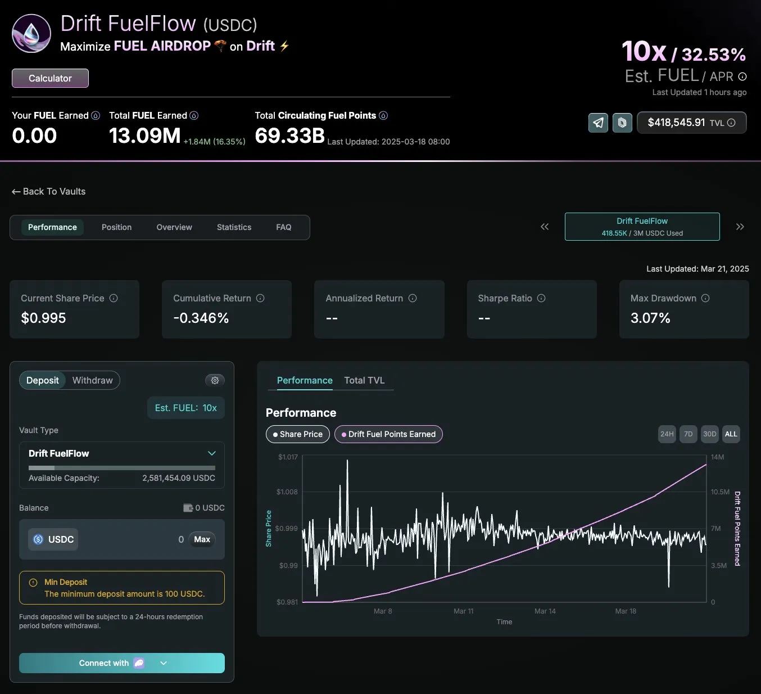Open deposit settings gear icon
761x694 pixels.
click(215, 380)
